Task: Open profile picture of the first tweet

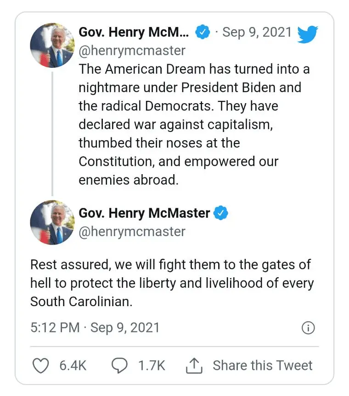Action: coord(52,46)
